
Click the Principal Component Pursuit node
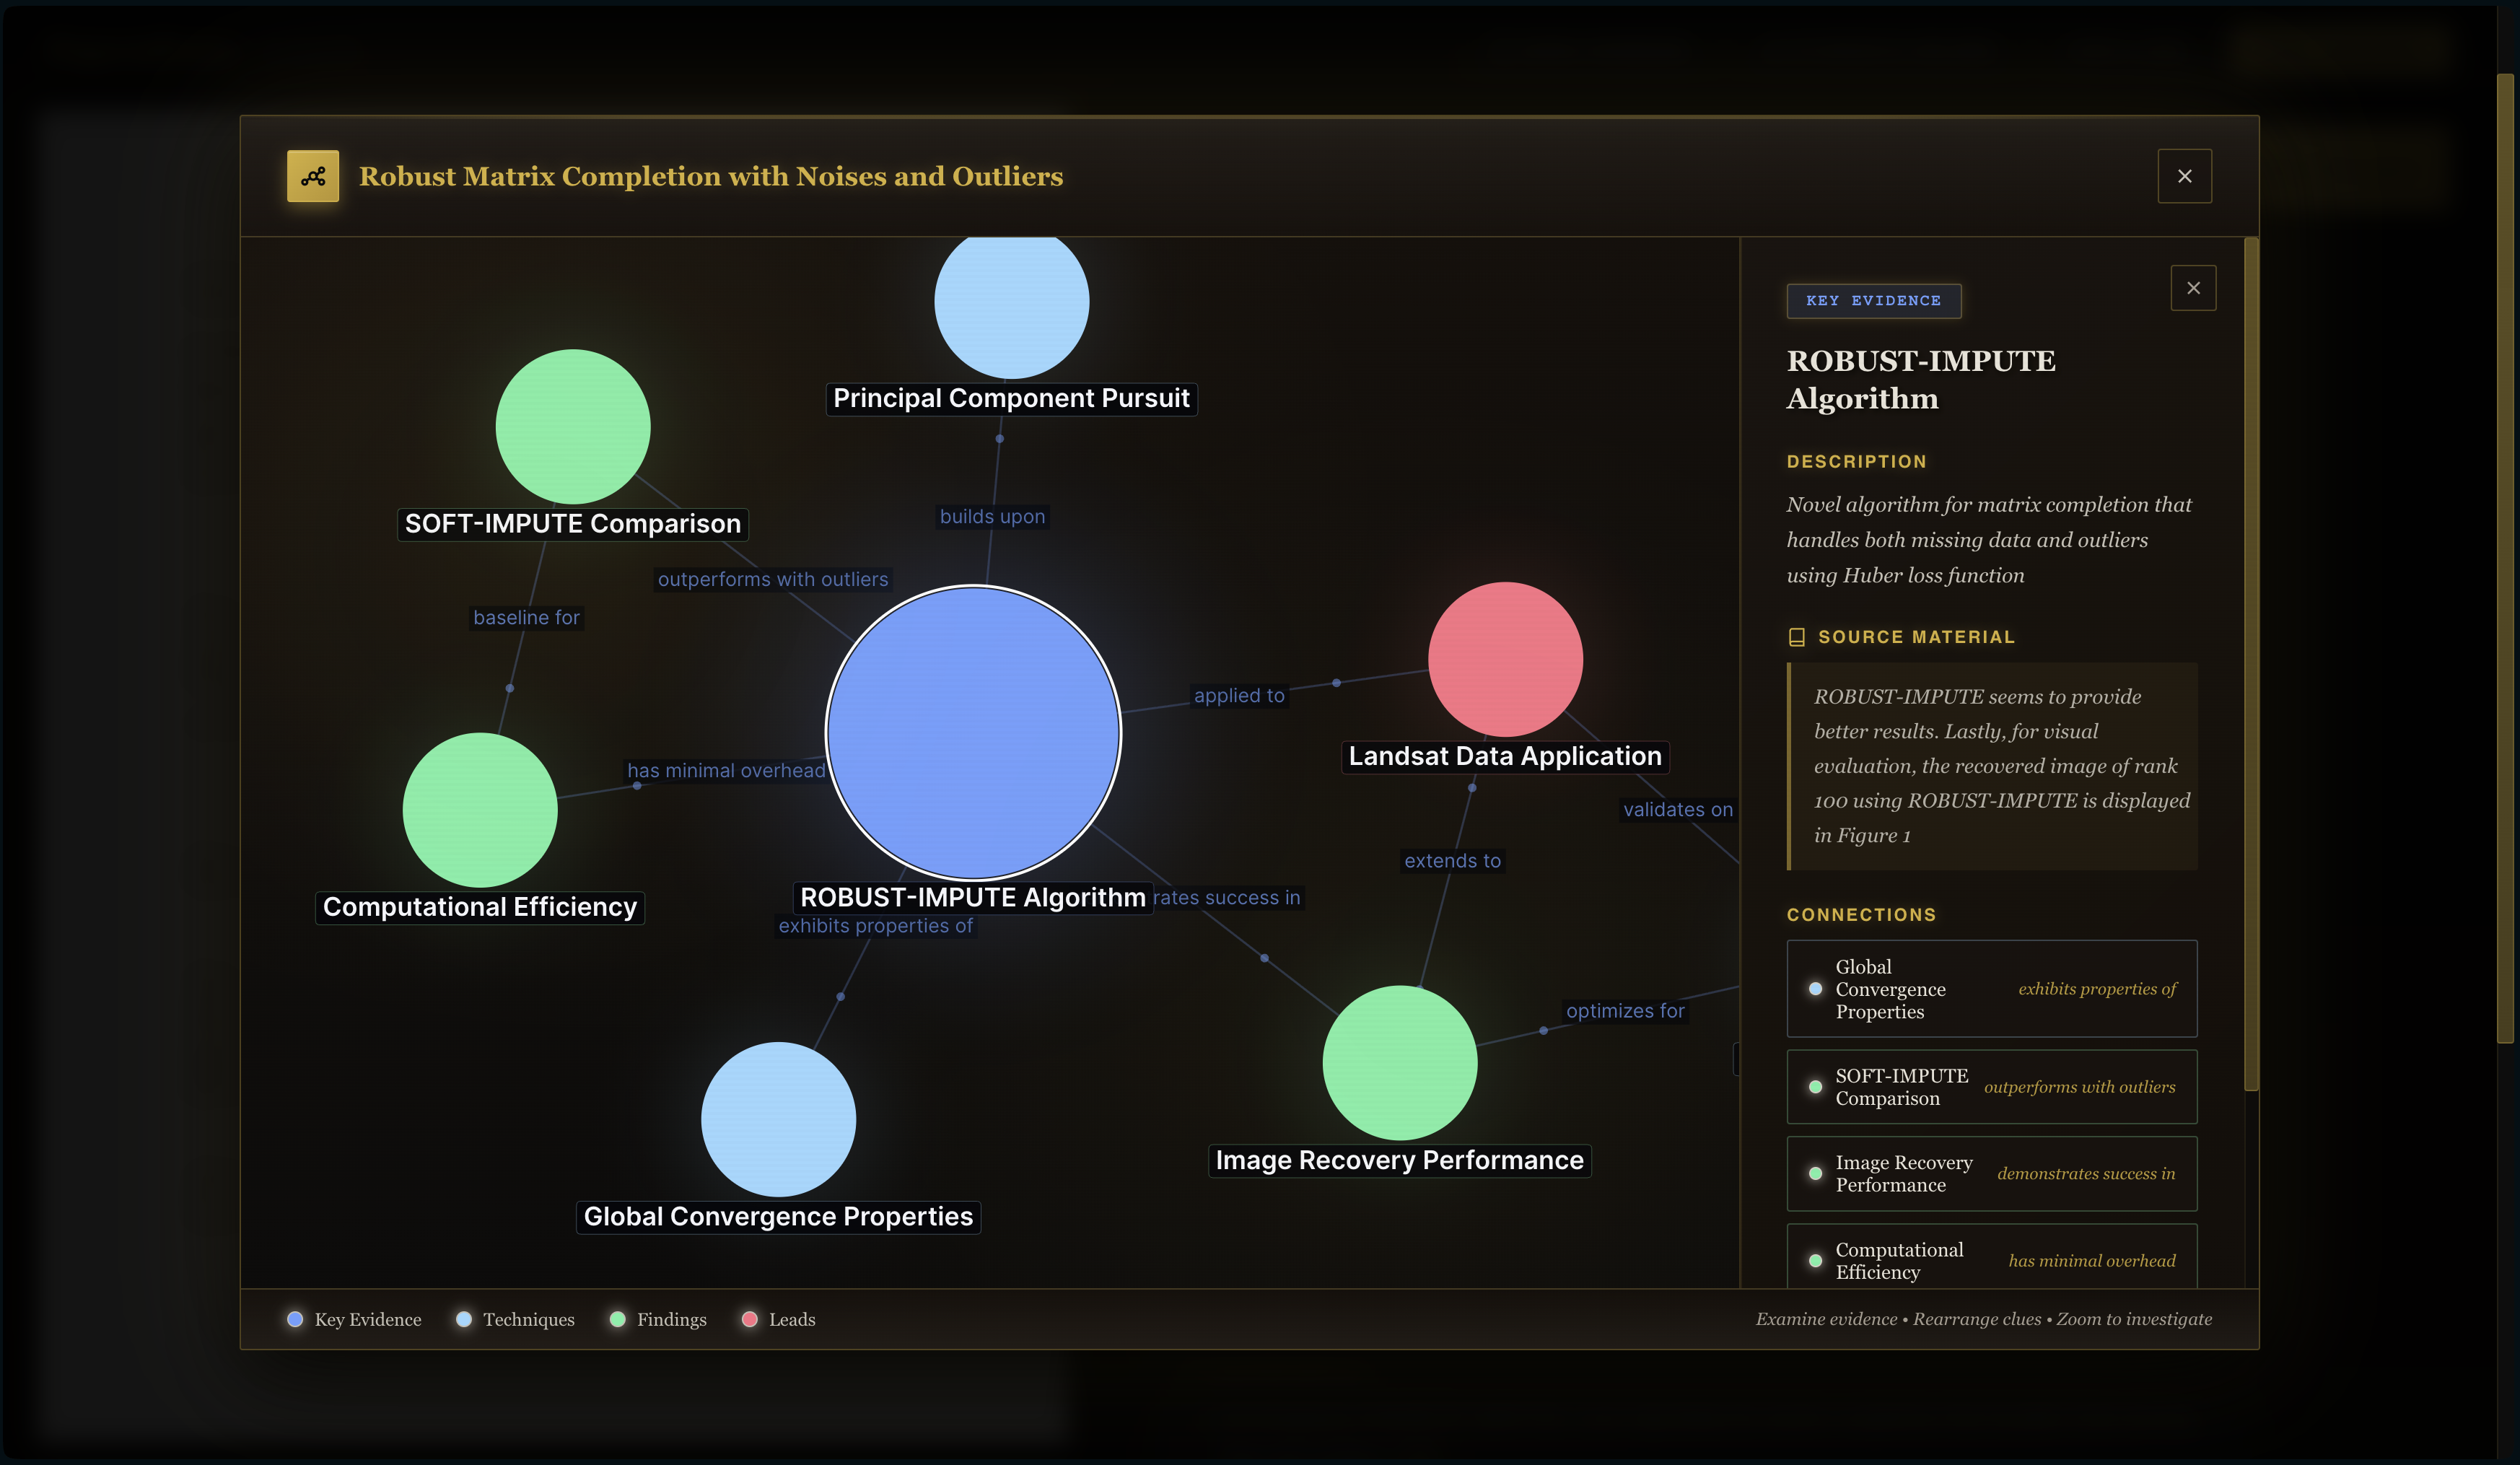click(x=1011, y=305)
